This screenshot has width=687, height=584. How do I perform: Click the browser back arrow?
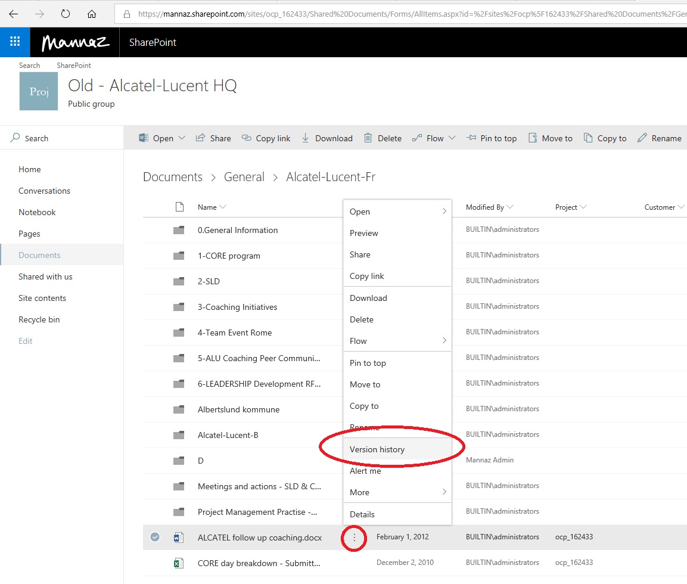click(x=14, y=14)
